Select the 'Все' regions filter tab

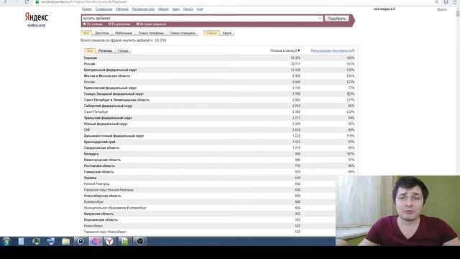coord(89,51)
